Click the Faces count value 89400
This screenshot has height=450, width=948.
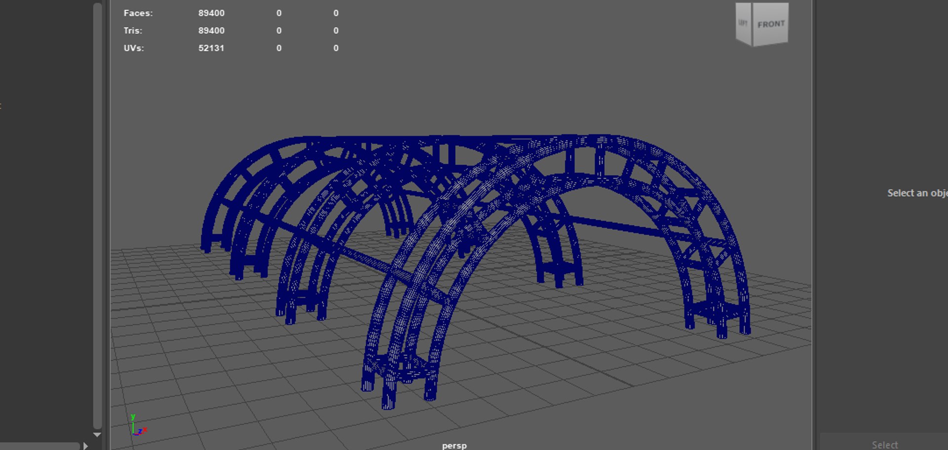(x=211, y=13)
